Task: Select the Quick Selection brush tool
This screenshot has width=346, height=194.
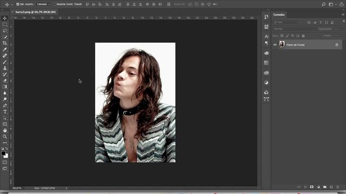Action: coord(5,37)
